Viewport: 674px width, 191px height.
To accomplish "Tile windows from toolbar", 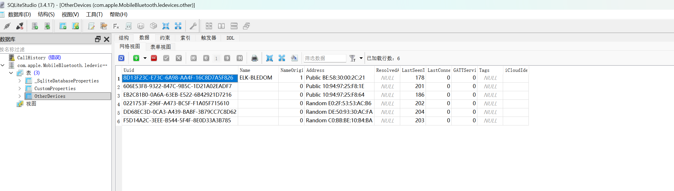I will coord(209,26).
